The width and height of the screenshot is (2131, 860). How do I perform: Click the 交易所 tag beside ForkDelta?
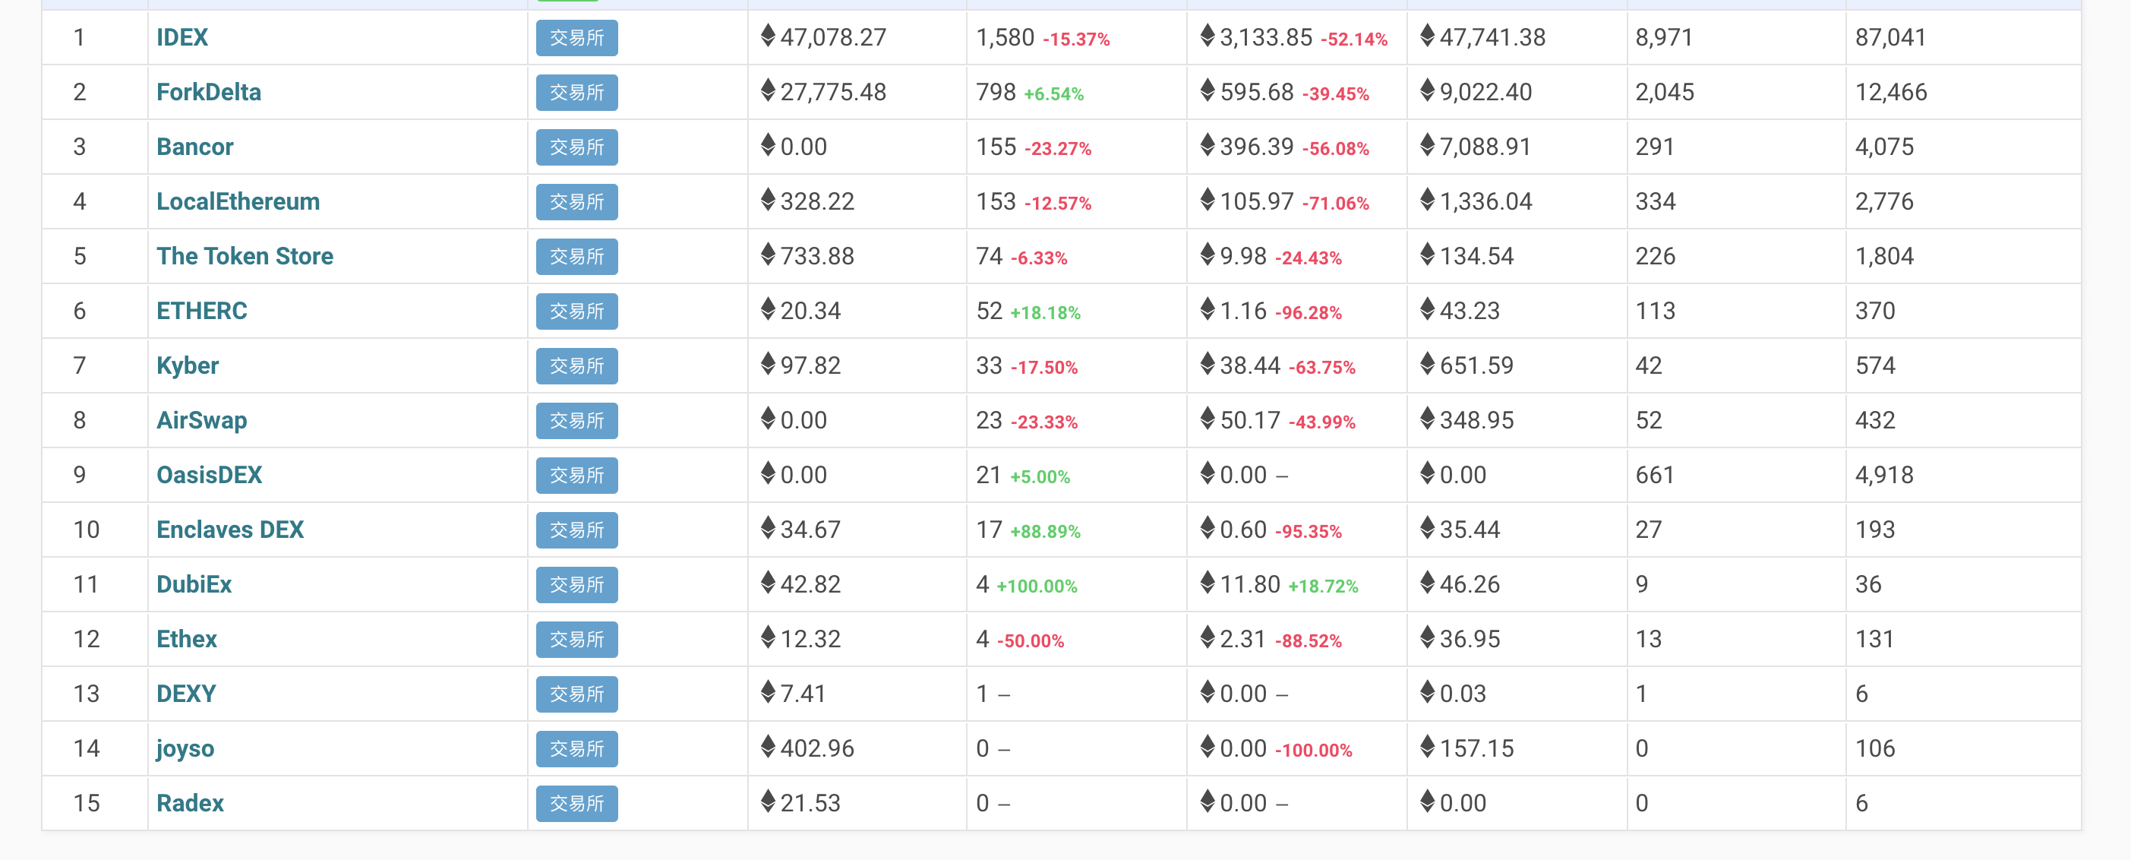(576, 93)
